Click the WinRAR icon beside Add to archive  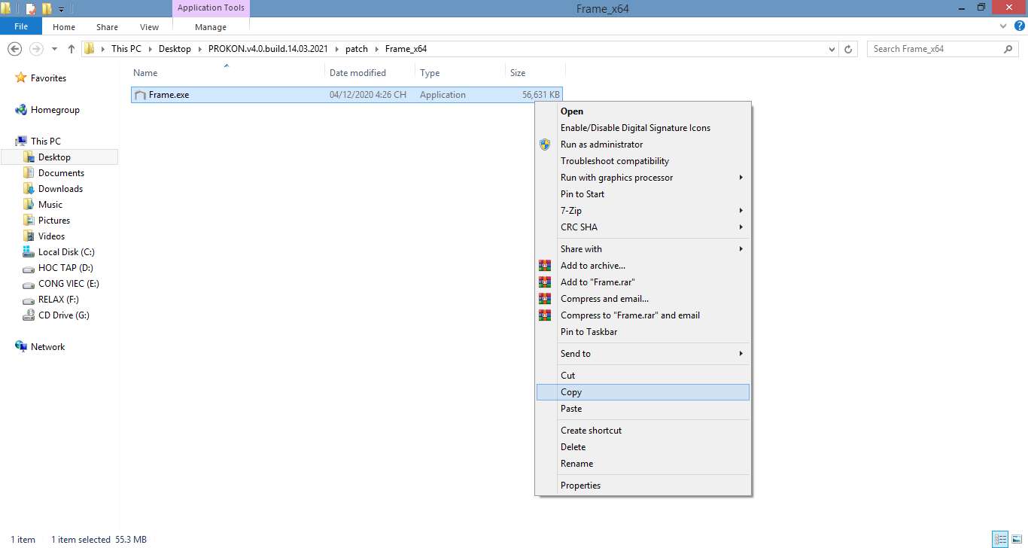pyautogui.click(x=545, y=266)
